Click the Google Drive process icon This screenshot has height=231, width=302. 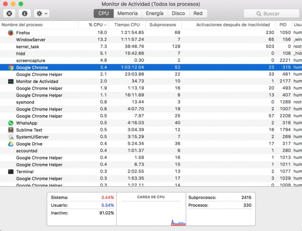[11, 144]
